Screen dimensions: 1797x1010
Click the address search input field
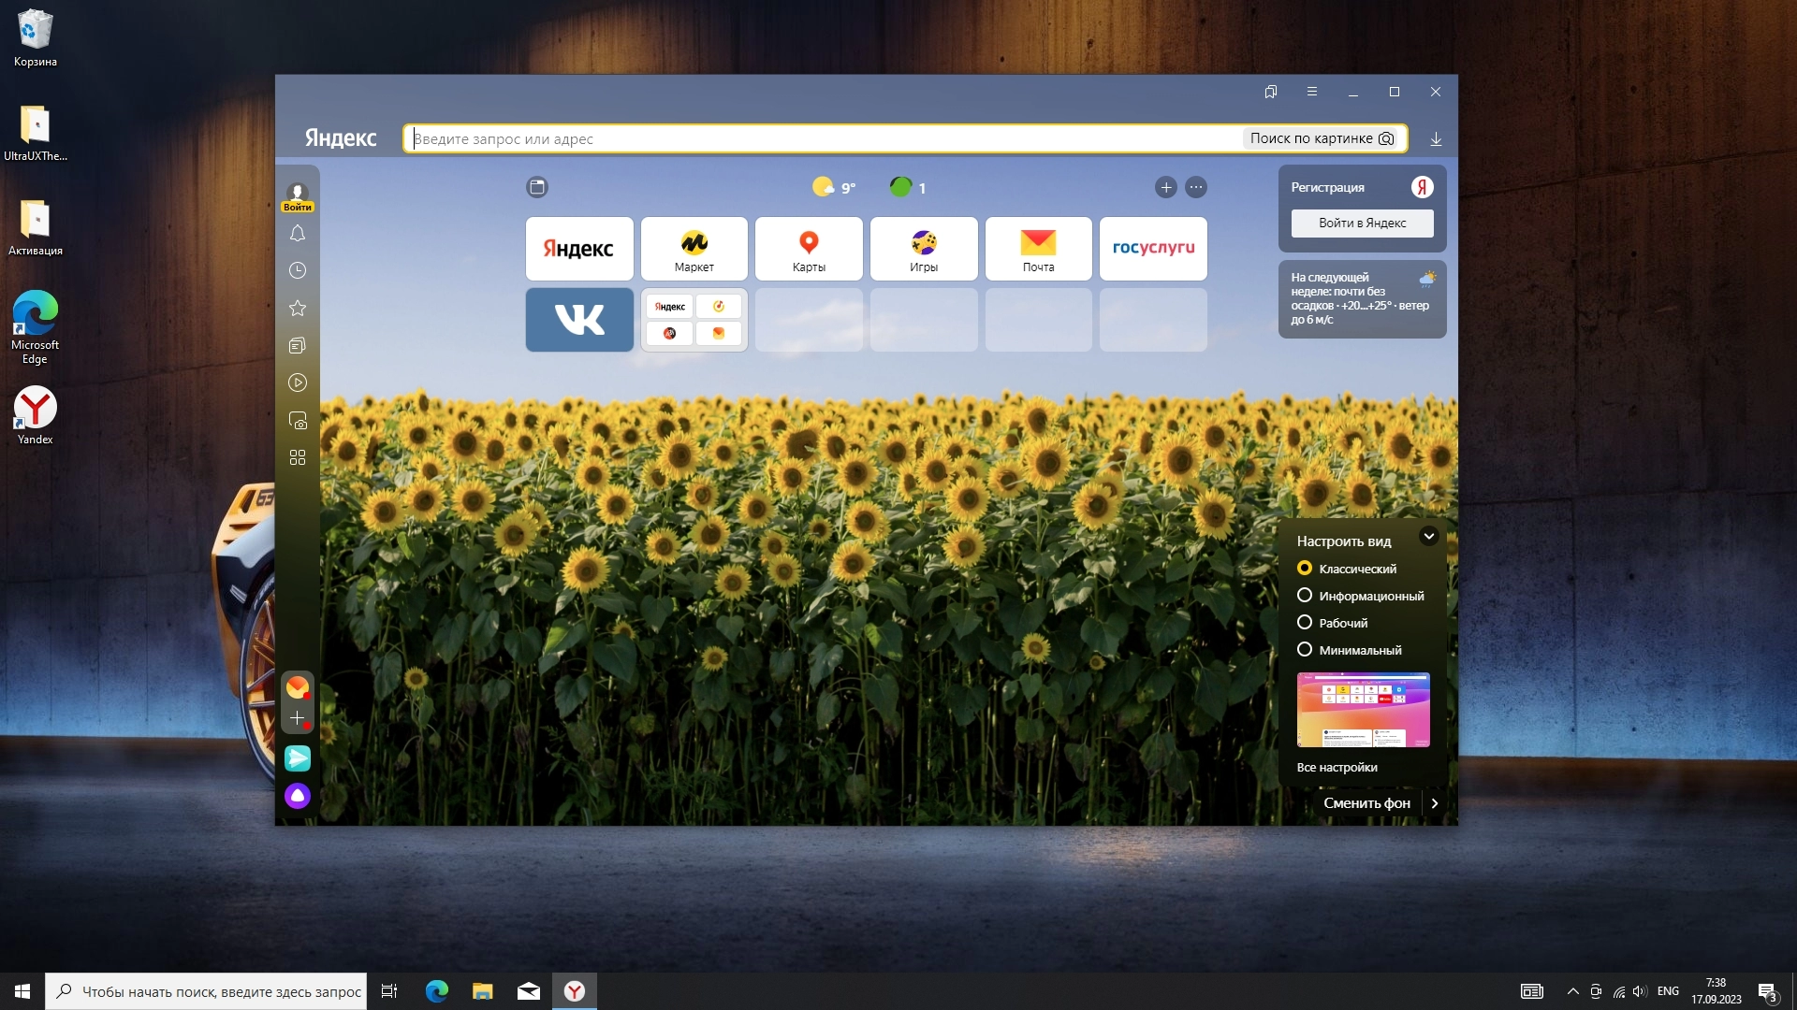pyautogui.click(x=824, y=139)
